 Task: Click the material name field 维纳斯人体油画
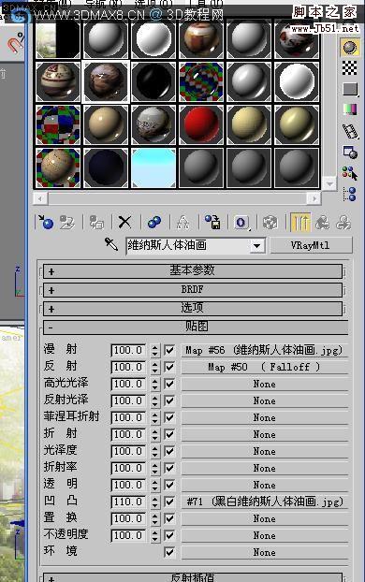(189, 246)
